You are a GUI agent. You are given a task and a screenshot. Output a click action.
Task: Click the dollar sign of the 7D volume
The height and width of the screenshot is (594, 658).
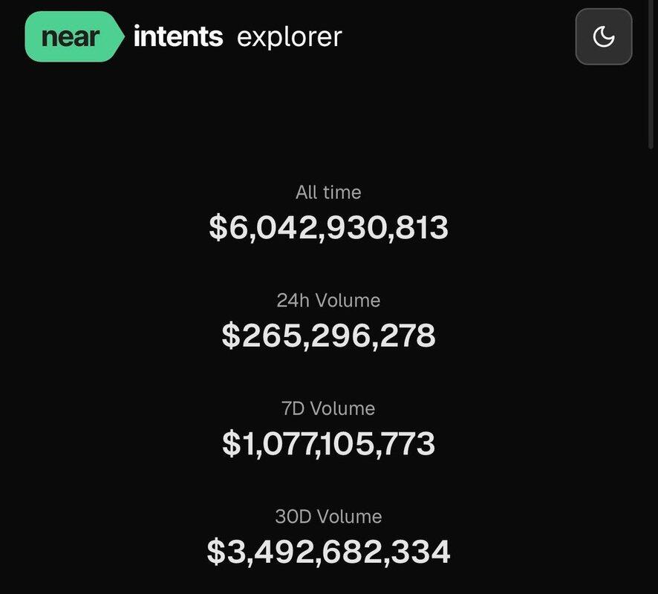click(230, 443)
